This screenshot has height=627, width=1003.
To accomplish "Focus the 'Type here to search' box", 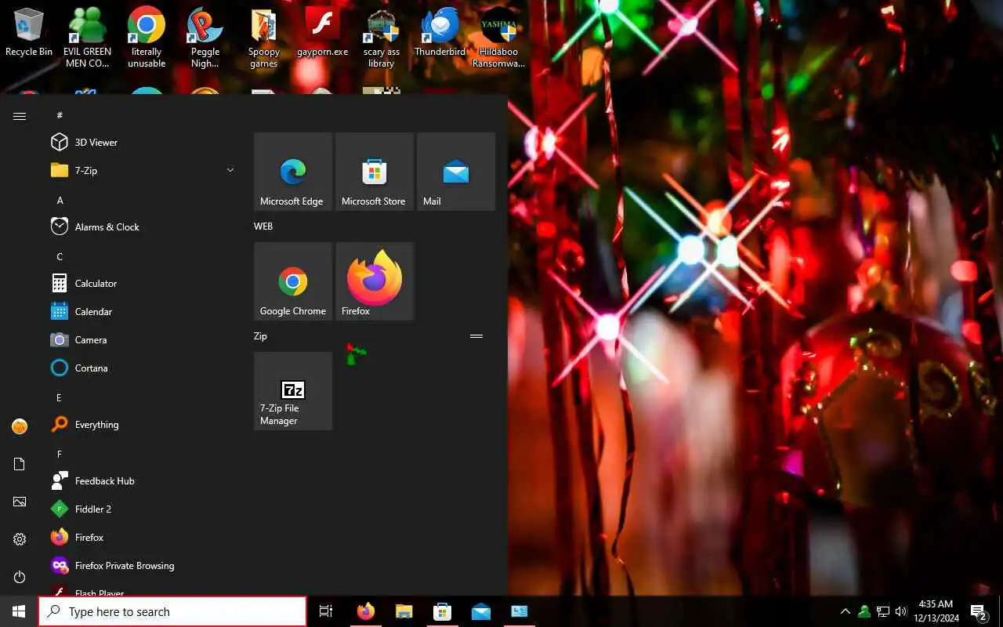I will tap(172, 611).
